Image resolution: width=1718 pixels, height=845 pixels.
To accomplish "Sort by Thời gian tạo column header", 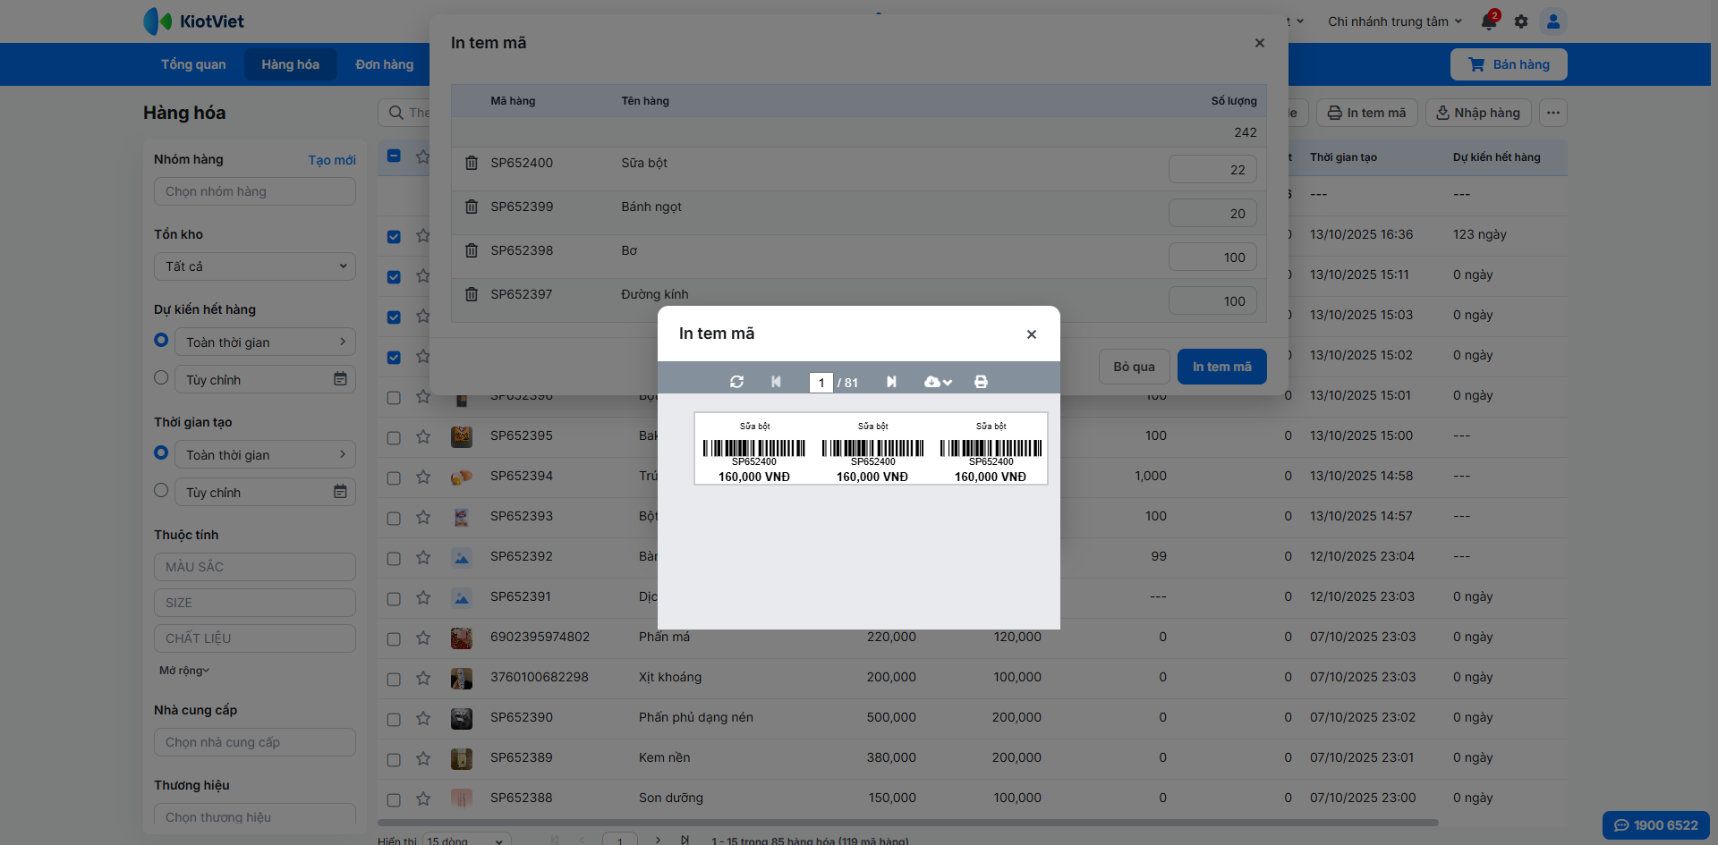I will point(1343,157).
